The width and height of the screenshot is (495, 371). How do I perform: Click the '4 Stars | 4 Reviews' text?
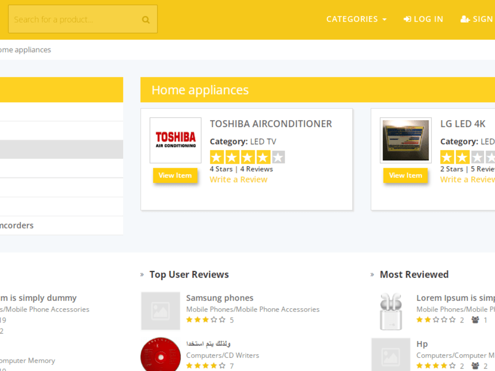tap(242, 169)
